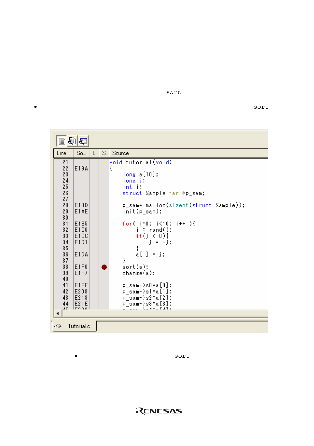The height and width of the screenshot is (446, 314).
Task: Click the 'p_sam->s1=a[1];' line
Action: pyautogui.click(x=147, y=292)
